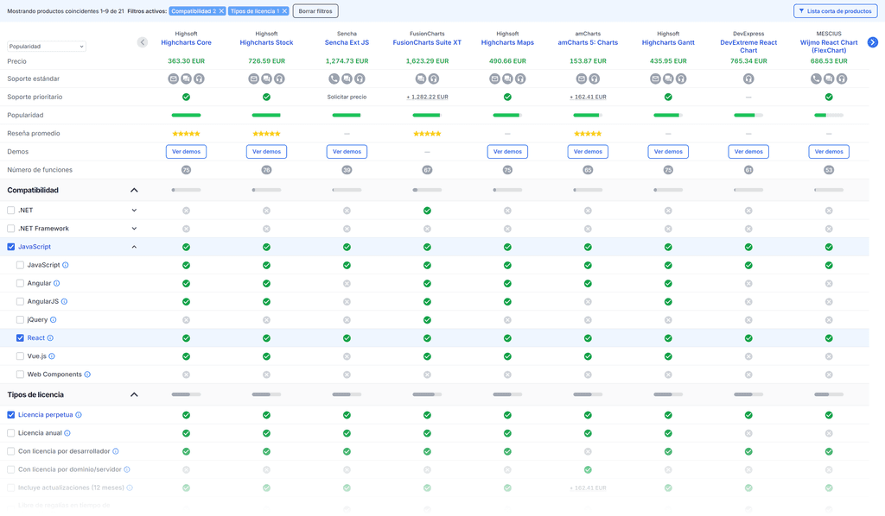Open the Highcharts Gantt product link
This screenshot has width=885, height=516.
pos(668,42)
